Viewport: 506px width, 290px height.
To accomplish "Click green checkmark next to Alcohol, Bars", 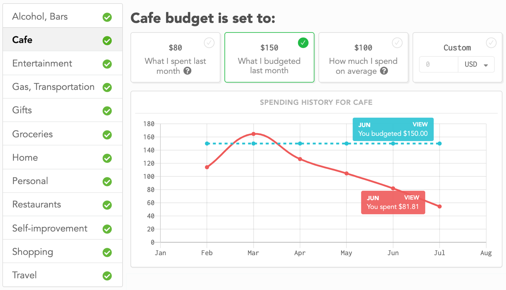I will point(107,17).
